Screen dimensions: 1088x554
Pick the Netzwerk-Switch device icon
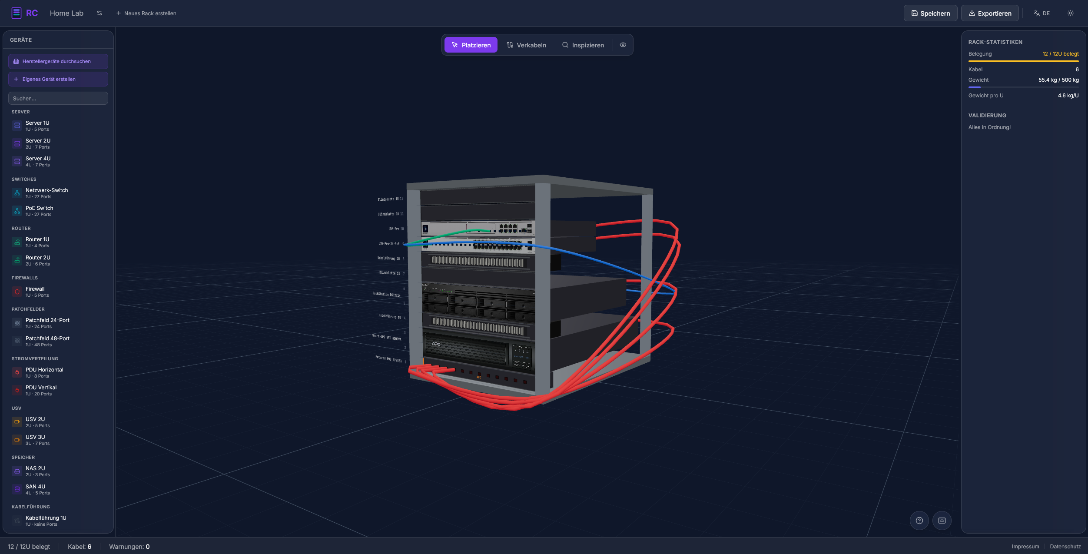(x=17, y=193)
